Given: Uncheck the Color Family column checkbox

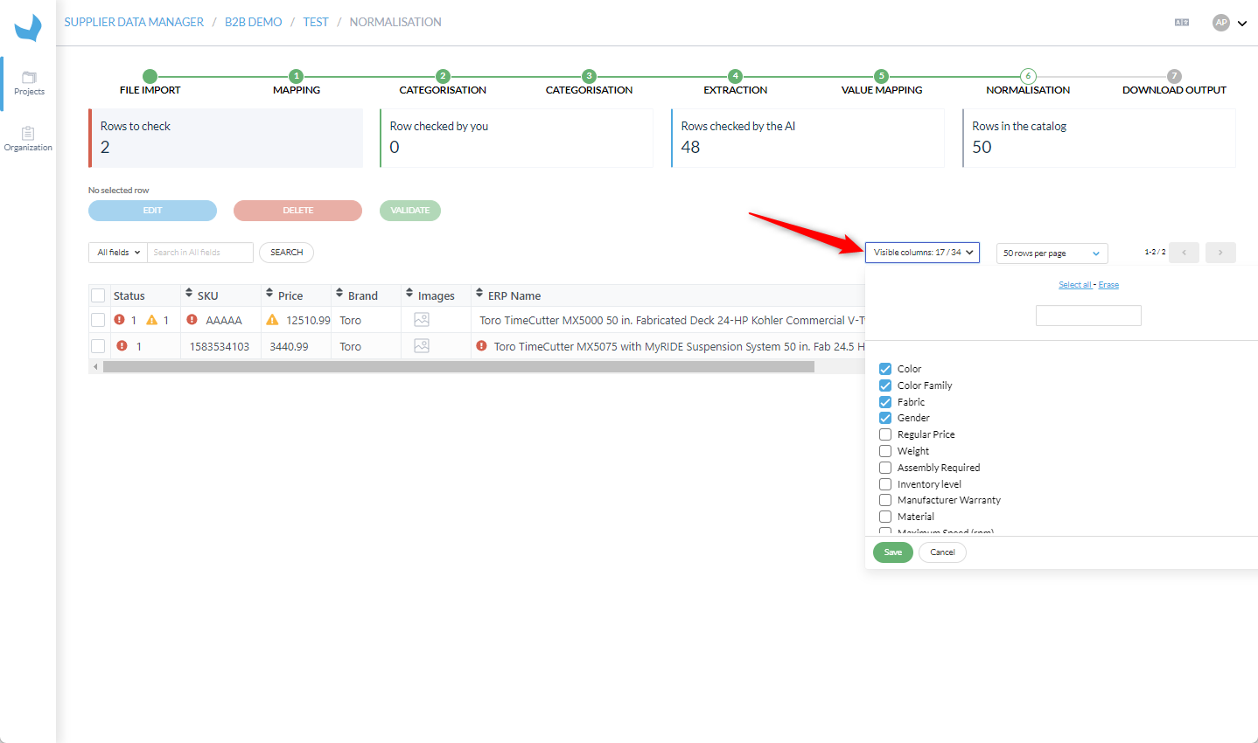Looking at the screenshot, I should point(885,385).
